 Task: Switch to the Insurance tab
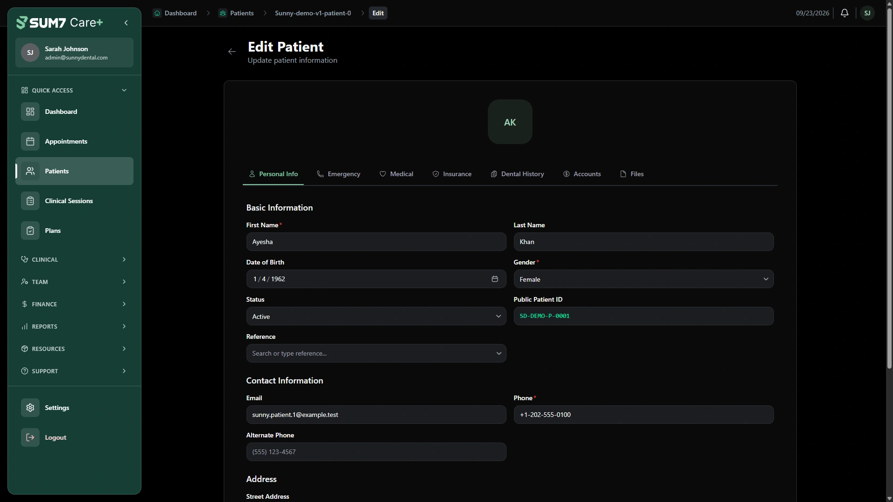(452, 174)
